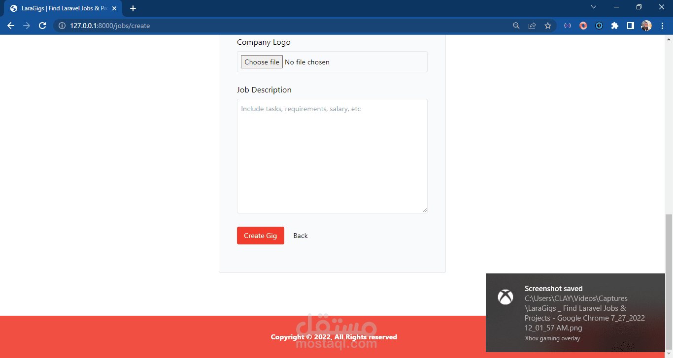Click the browser forward arrow
The image size is (673, 358).
(27, 26)
